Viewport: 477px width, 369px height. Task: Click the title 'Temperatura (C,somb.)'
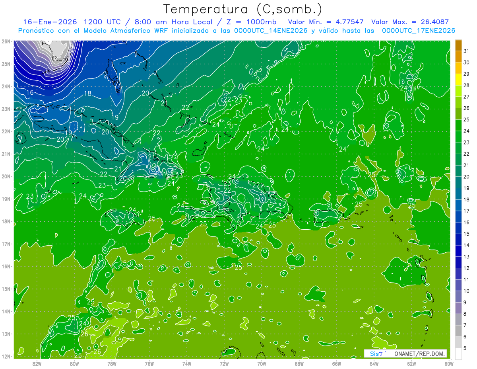click(x=243, y=9)
